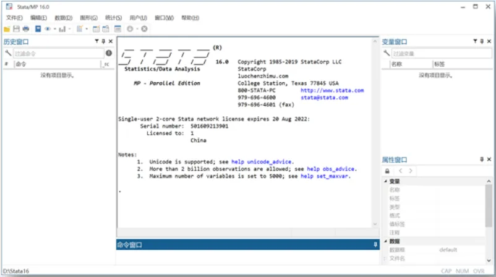The height and width of the screenshot is (277, 496).
Task: Open dropdown arrow next to Viewer icon
Action: [x=54, y=29]
